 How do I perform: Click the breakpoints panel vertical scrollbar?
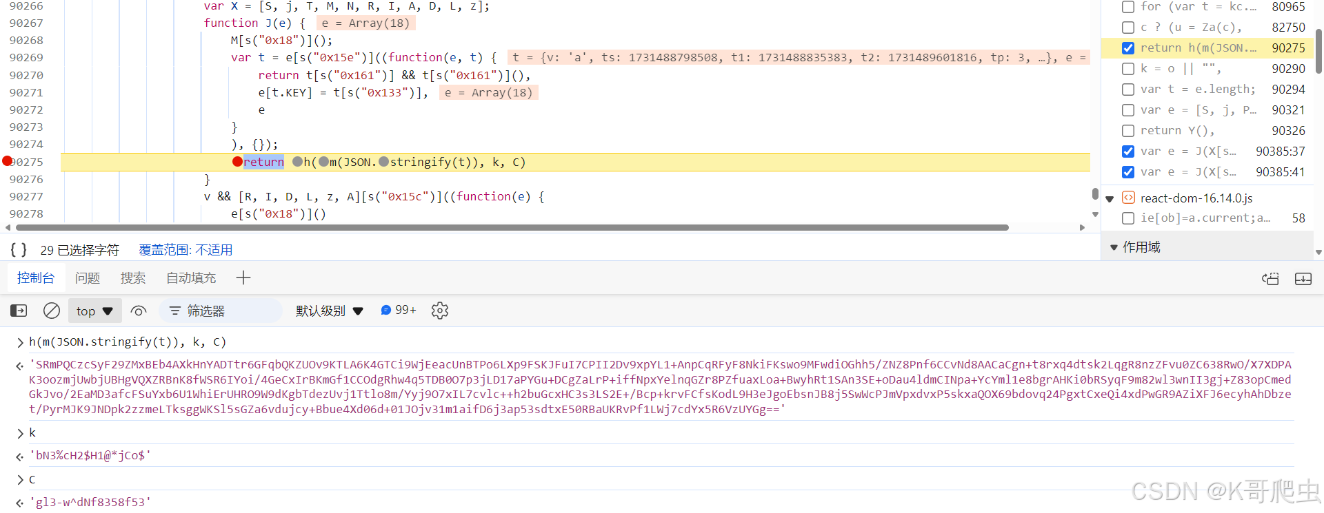[1318, 52]
